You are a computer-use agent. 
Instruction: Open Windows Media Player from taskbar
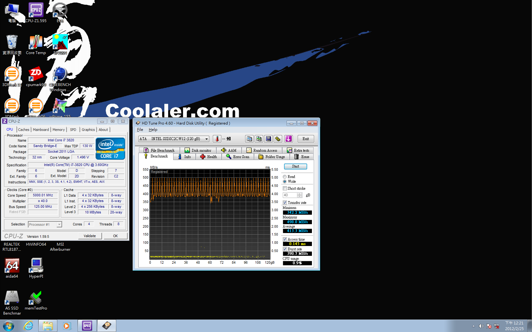click(x=67, y=326)
